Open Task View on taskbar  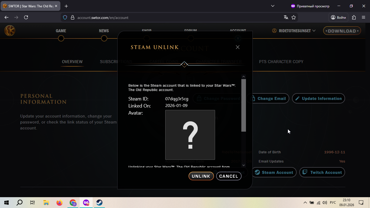[33, 203]
